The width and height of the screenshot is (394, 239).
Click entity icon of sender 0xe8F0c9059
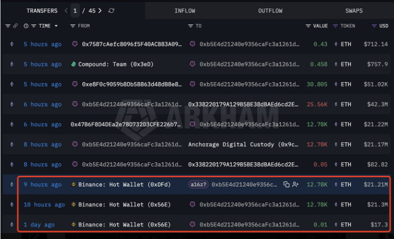[x=75, y=84]
